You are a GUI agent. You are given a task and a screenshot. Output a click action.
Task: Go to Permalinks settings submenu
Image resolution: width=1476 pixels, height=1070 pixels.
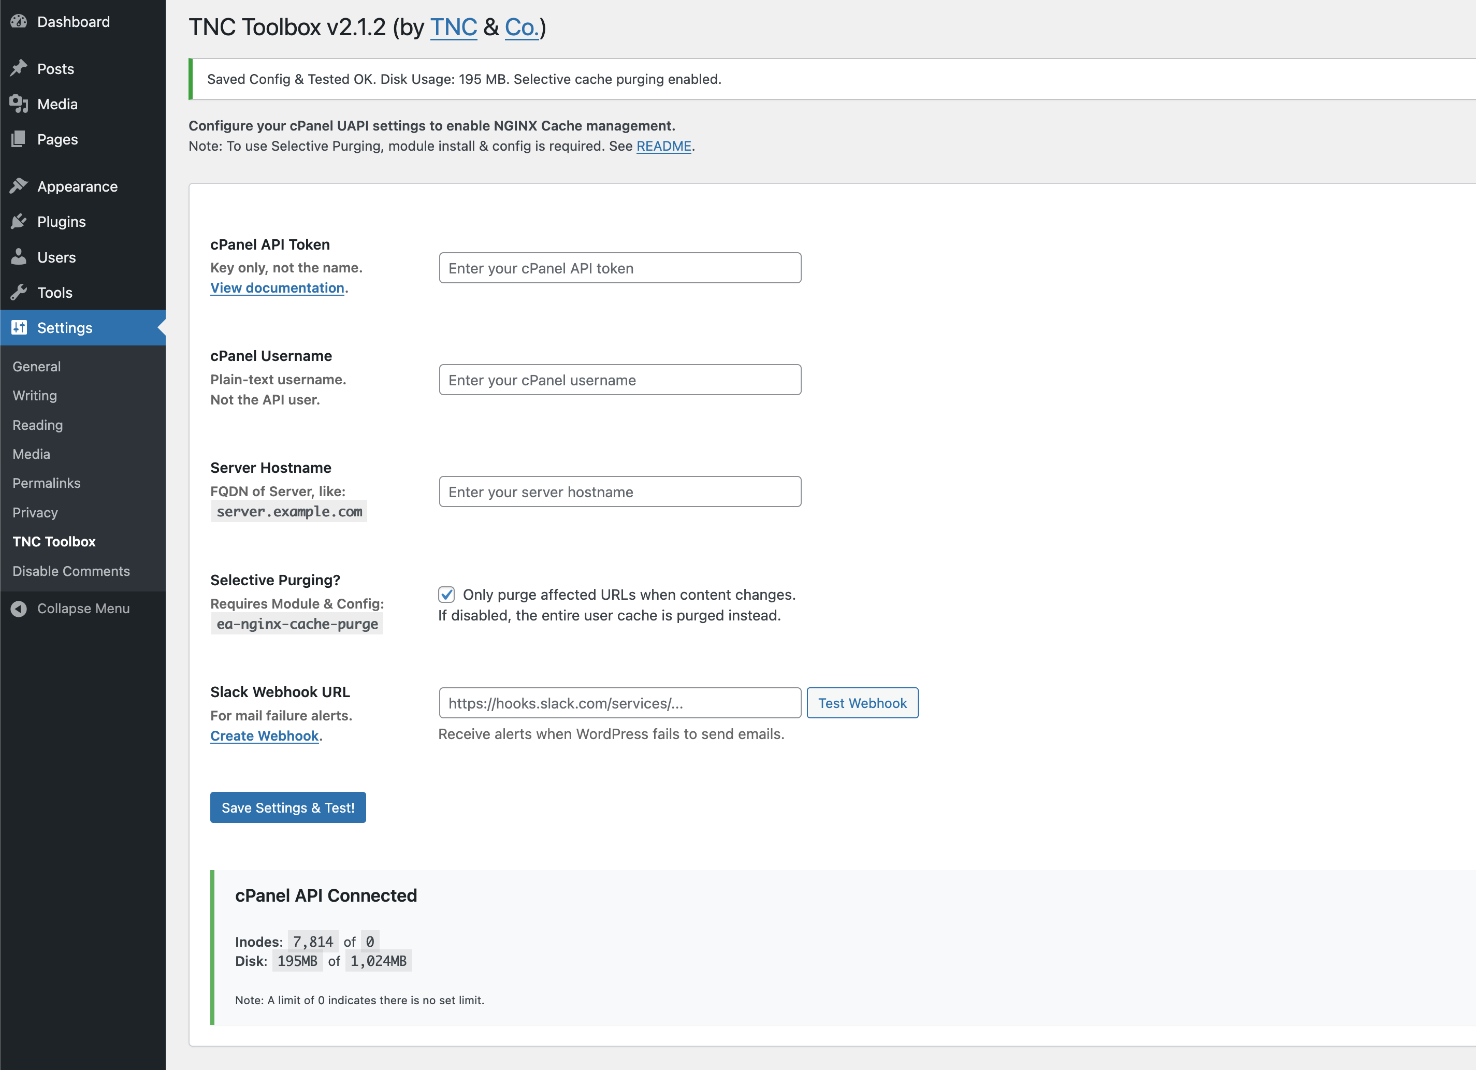click(x=46, y=483)
